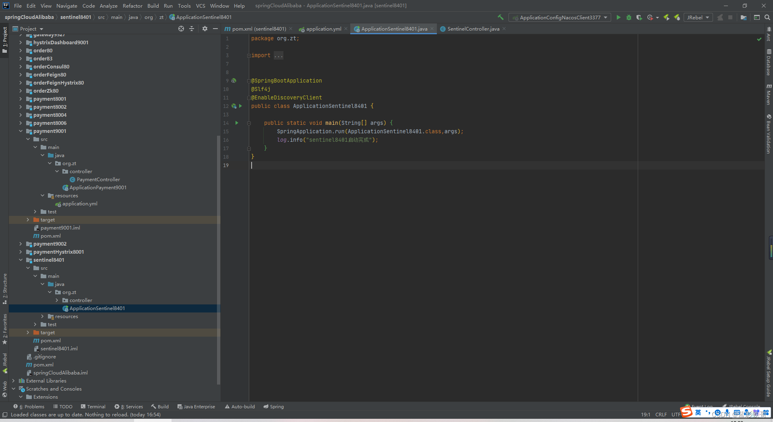Screen dimensions: 773x422
Task: Click sentinel8401 in the breadcrumb
Action: click(76, 17)
